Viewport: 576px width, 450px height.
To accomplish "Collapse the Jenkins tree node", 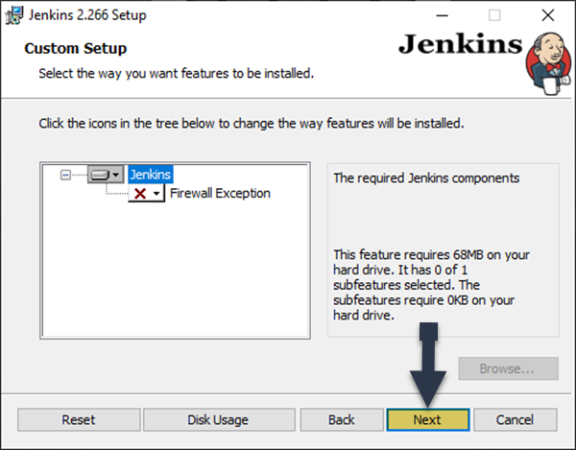I will pyautogui.click(x=65, y=175).
